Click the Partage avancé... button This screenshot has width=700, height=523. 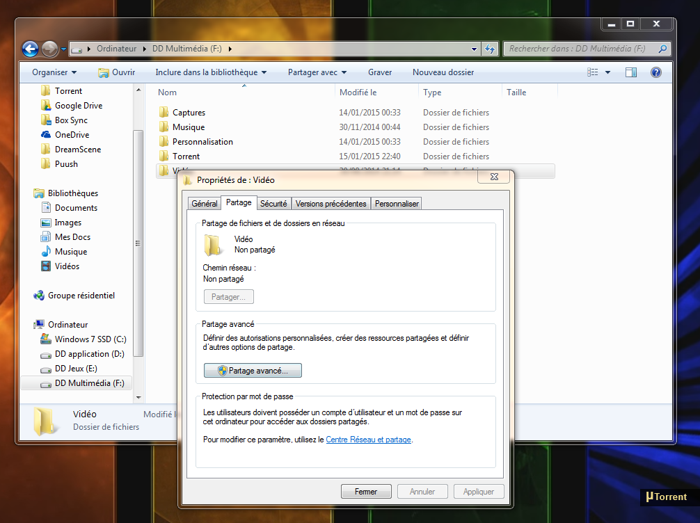[x=253, y=371]
